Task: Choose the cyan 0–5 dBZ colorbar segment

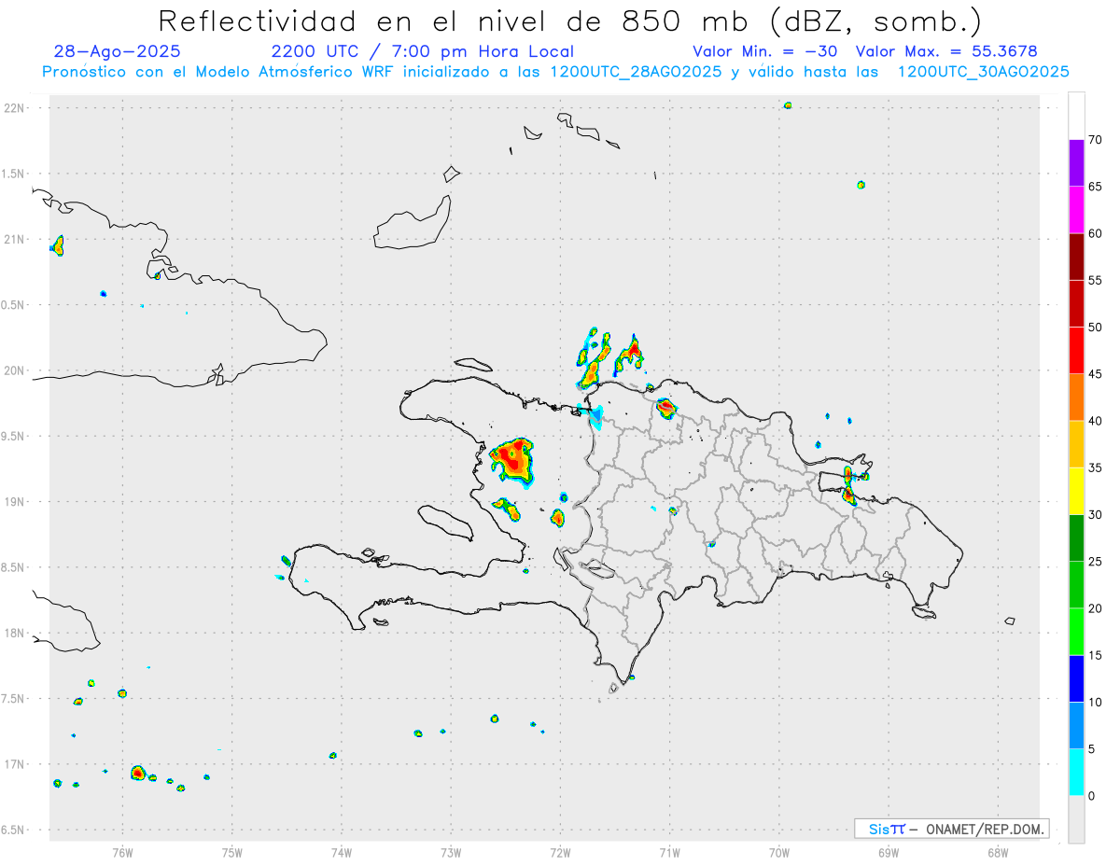Action: pyautogui.click(x=1076, y=773)
